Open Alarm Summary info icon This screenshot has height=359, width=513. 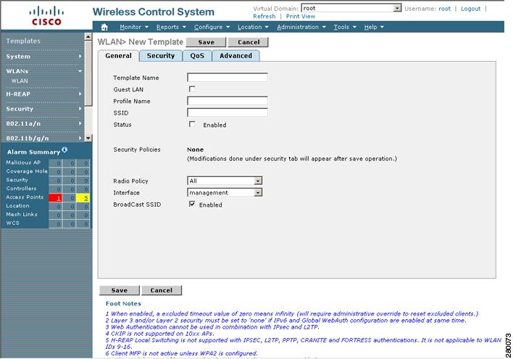coord(64,150)
